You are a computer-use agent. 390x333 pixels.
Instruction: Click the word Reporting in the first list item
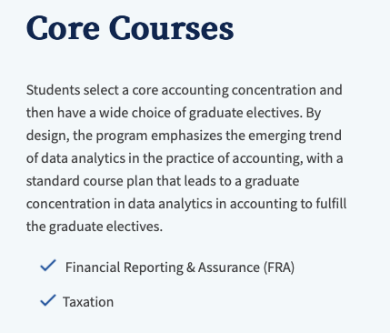[x=154, y=268]
